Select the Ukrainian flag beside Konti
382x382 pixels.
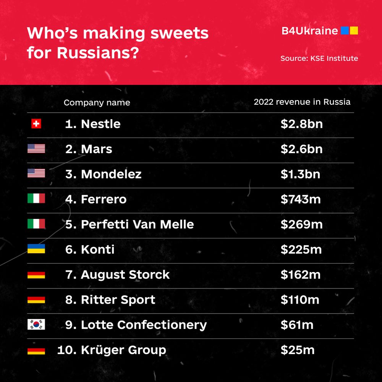tap(36, 249)
